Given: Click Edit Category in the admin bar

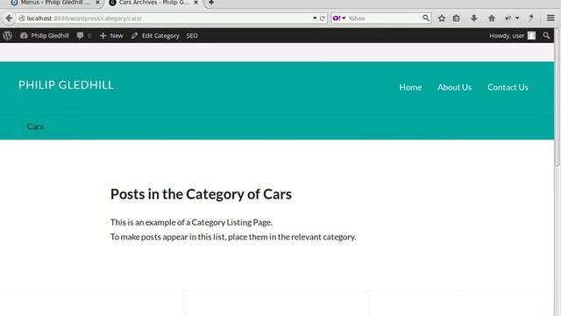Looking at the screenshot, I should click(155, 35).
